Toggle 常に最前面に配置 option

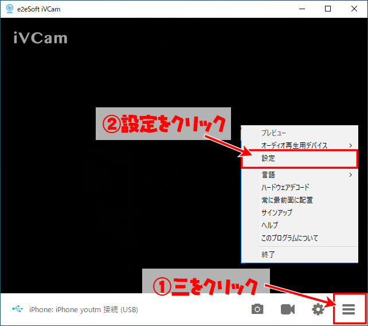(x=299, y=200)
